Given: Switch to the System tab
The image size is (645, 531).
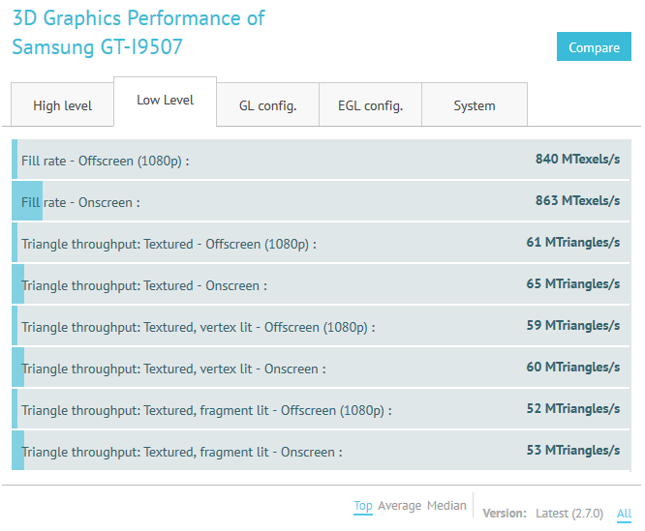Looking at the screenshot, I should (x=475, y=105).
